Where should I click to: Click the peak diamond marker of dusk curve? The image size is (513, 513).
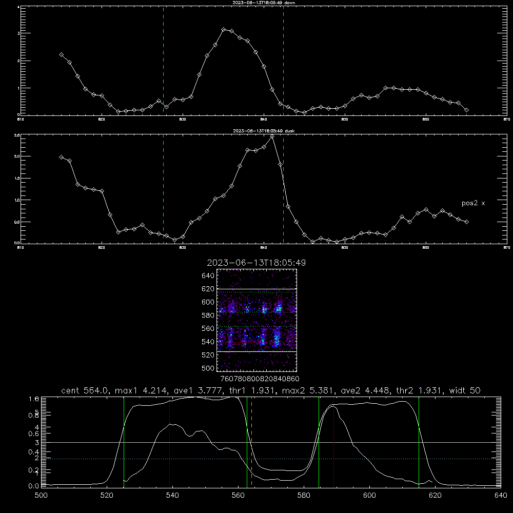[272, 136]
